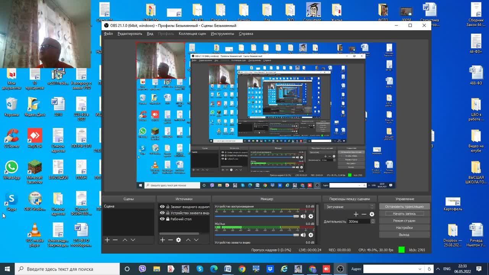Hide the Захват входного аудиопотока source

tap(162, 207)
